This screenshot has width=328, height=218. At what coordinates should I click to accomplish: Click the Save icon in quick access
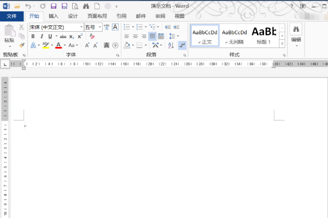54,6
